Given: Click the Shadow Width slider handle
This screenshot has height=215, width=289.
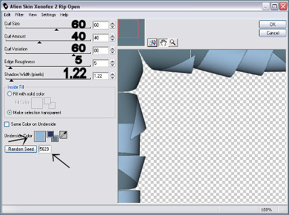Looking at the screenshot, I should point(12,81).
